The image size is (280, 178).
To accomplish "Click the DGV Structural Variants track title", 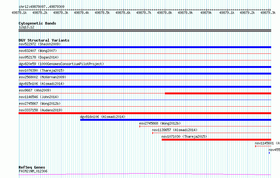I will [x=44, y=40].
